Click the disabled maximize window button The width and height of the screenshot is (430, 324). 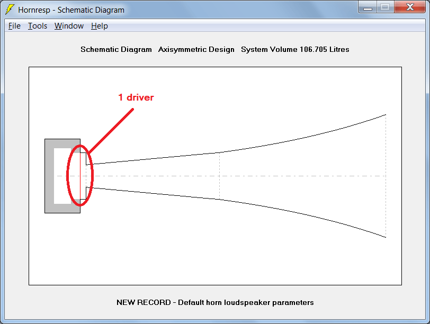coord(386,7)
